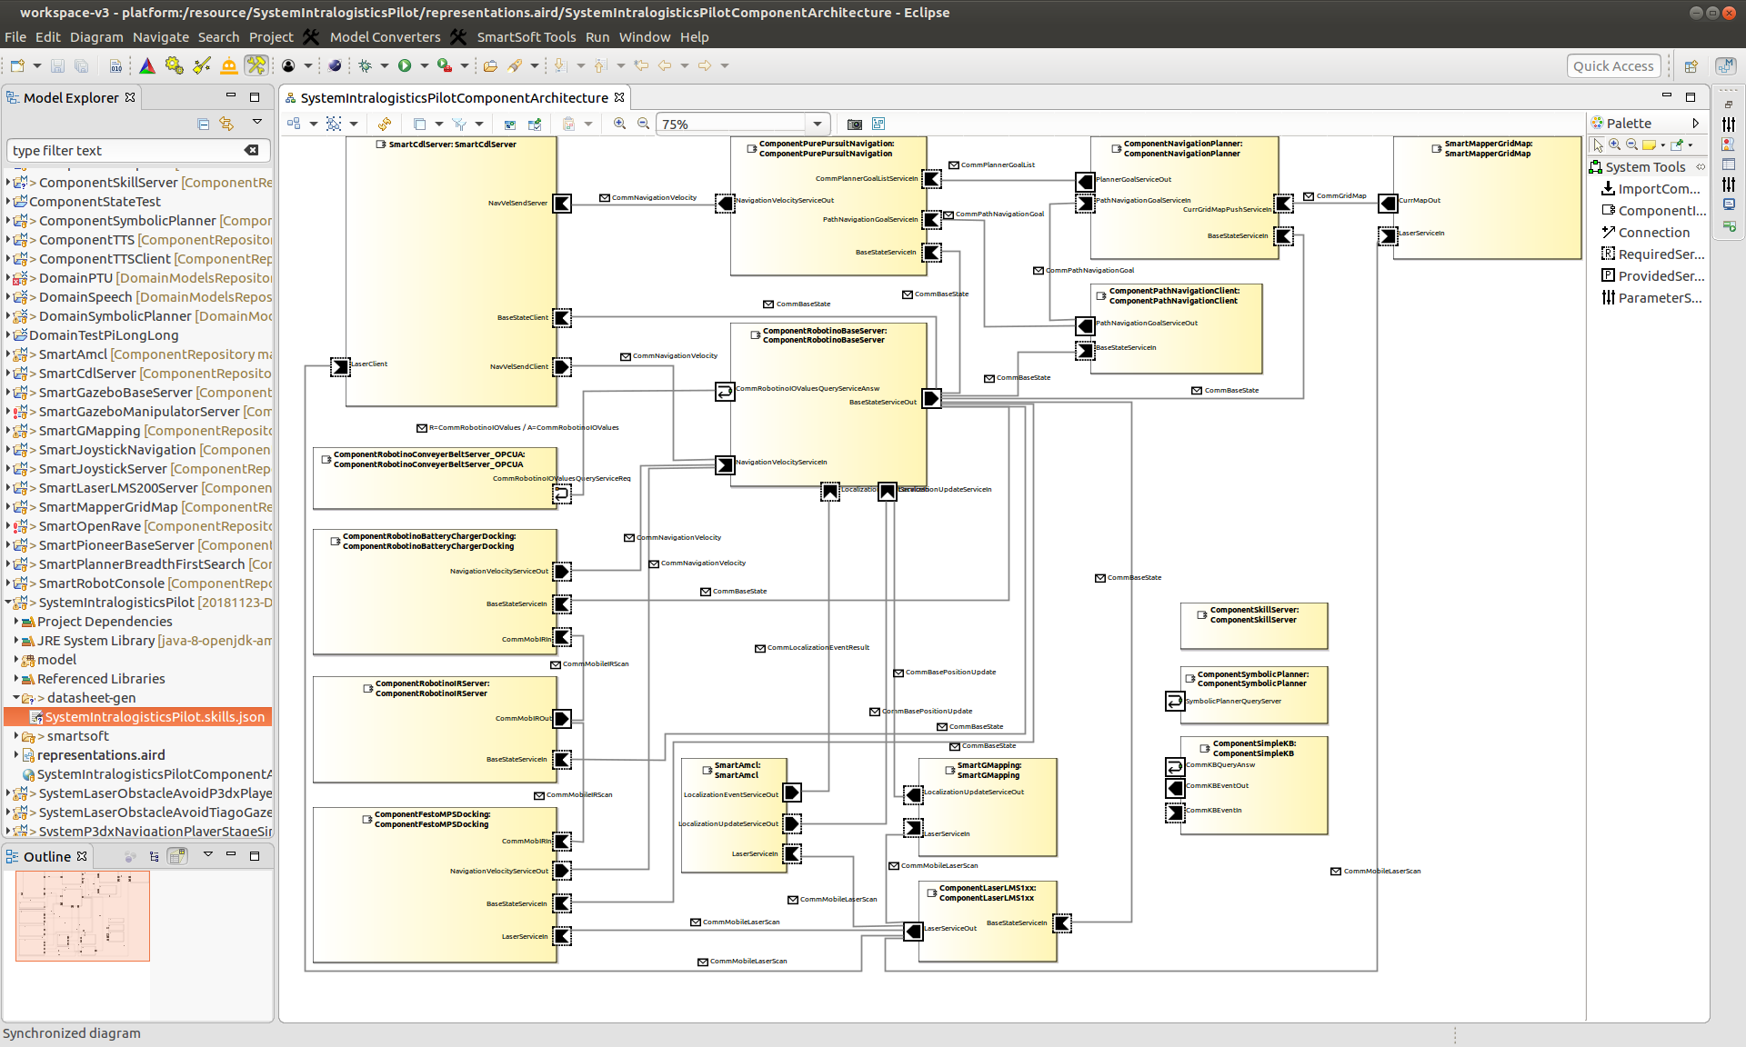The width and height of the screenshot is (1746, 1047).
Task: Select the Connection tool in palette
Action: tap(1653, 233)
